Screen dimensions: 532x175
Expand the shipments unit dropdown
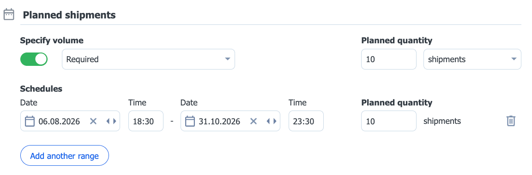pyautogui.click(x=472, y=59)
